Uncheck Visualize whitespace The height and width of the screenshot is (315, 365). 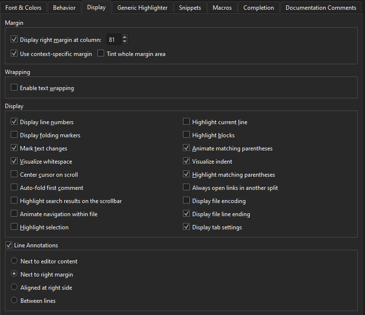click(x=14, y=162)
